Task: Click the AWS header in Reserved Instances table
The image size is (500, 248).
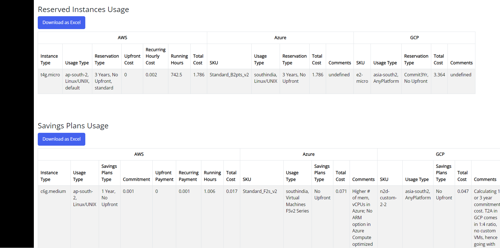Action: (122, 38)
